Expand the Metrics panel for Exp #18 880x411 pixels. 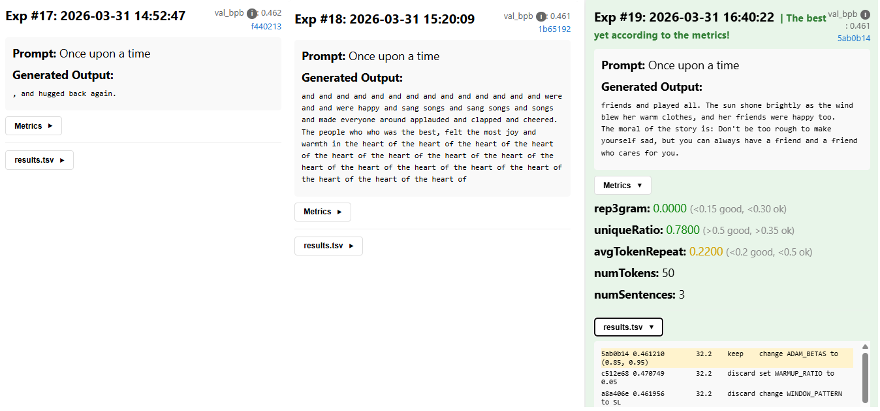pyautogui.click(x=322, y=212)
